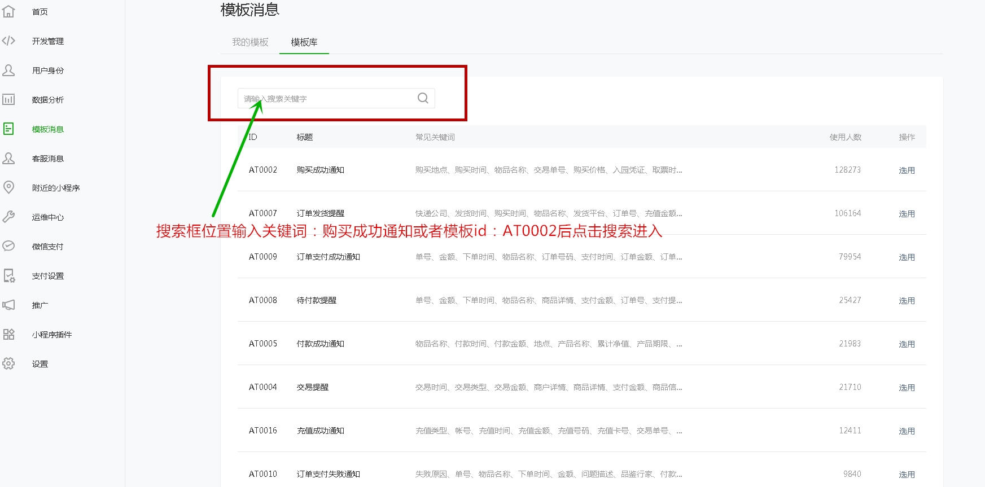
Task: Click 选用 for 订单发货提醒 row
Action: 907,214
